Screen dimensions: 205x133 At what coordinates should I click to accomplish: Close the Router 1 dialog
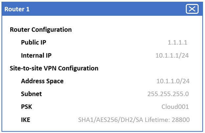192,9
